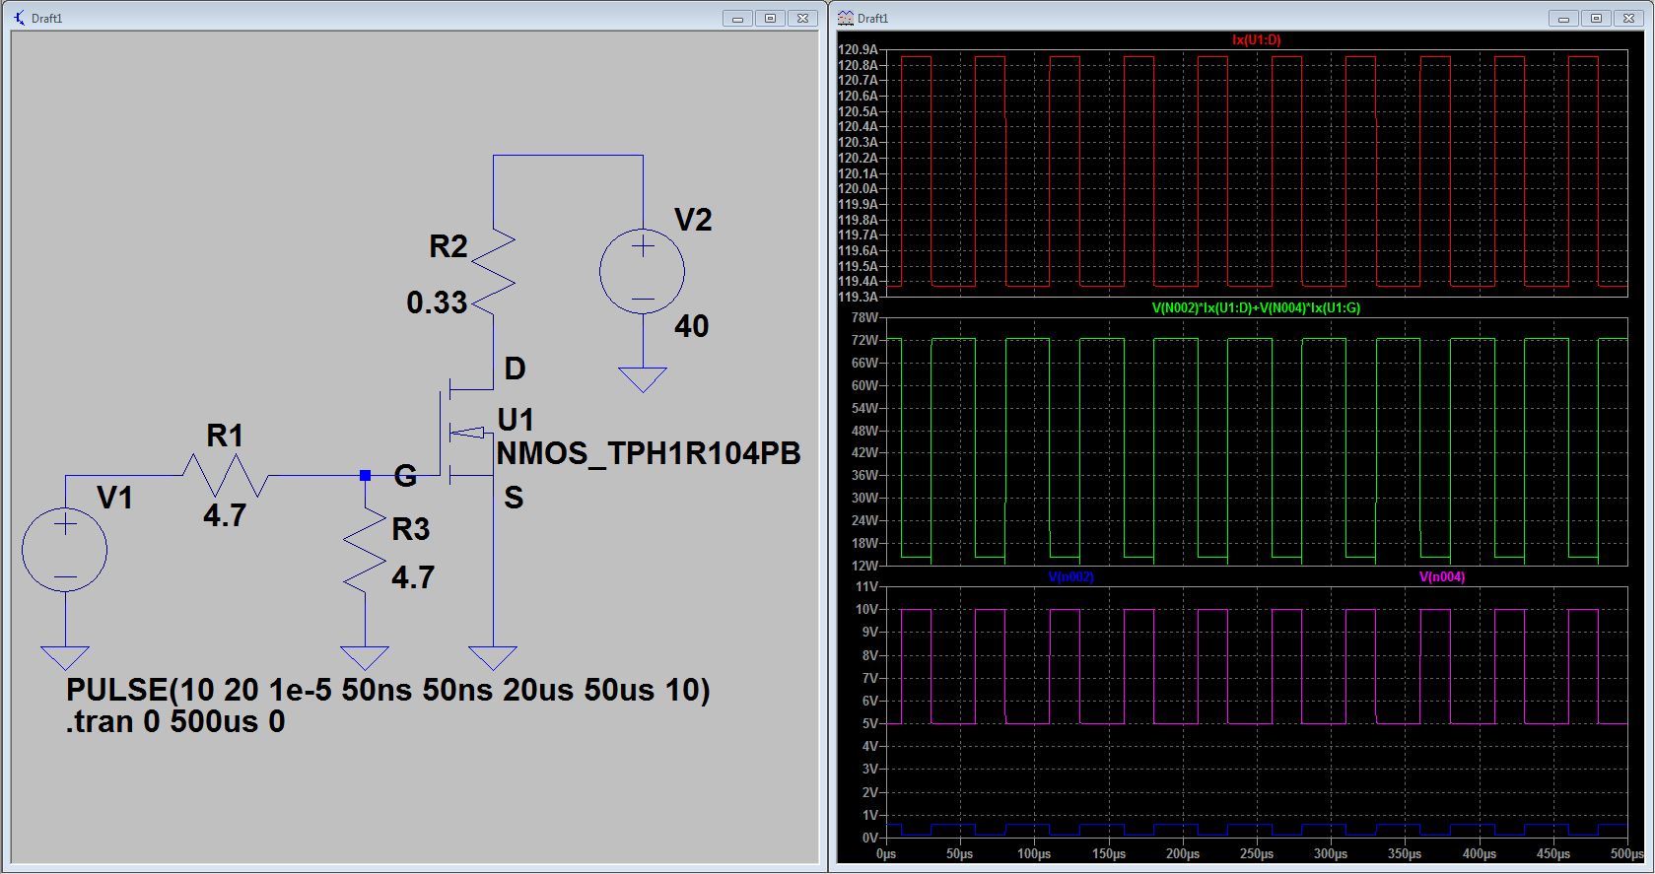Click the R3 label text
This screenshot has height=874, width=1655.
[411, 530]
